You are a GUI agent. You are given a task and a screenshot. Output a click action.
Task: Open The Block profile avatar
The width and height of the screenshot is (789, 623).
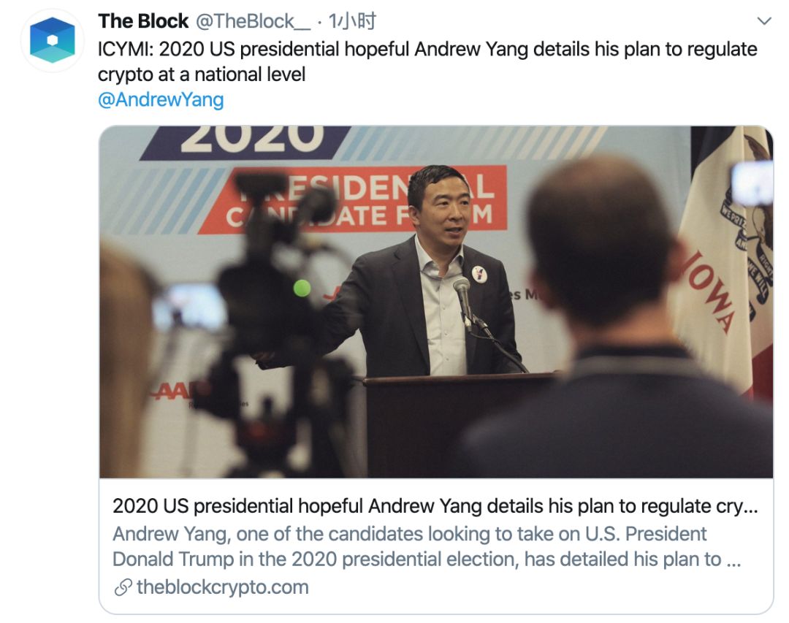pos(53,40)
